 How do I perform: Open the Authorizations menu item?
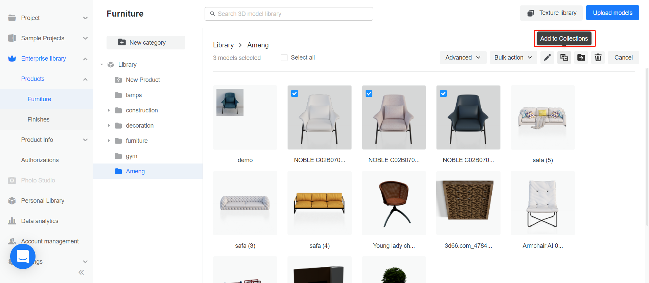40,160
